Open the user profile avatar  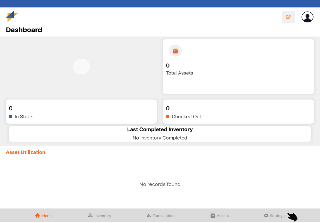tap(307, 17)
